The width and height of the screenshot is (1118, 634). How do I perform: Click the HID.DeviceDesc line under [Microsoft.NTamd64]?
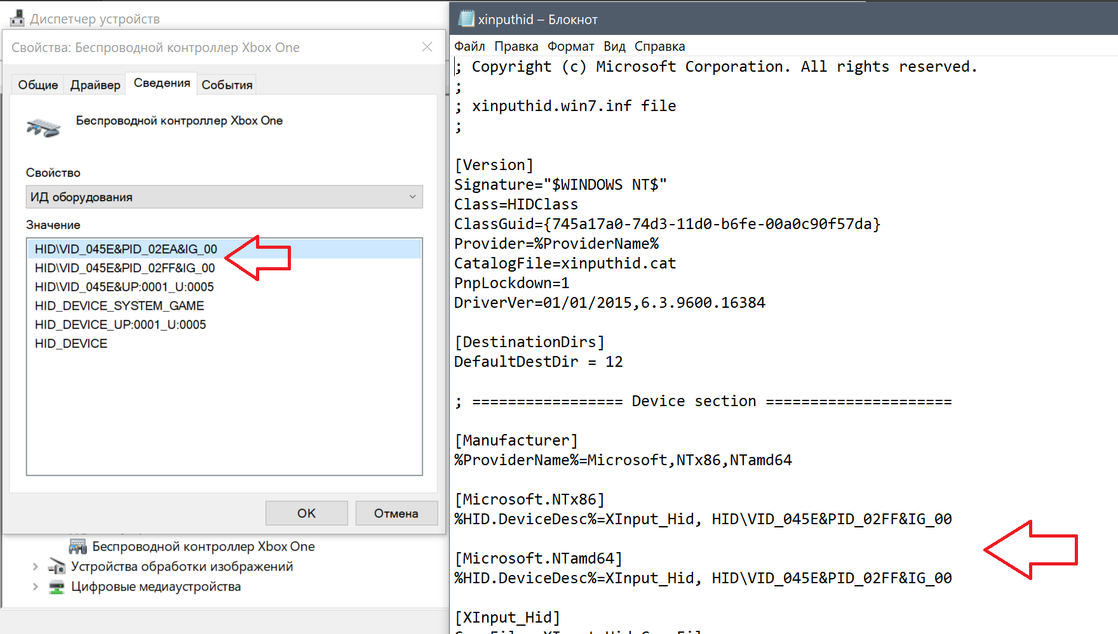(x=703, y=578)
